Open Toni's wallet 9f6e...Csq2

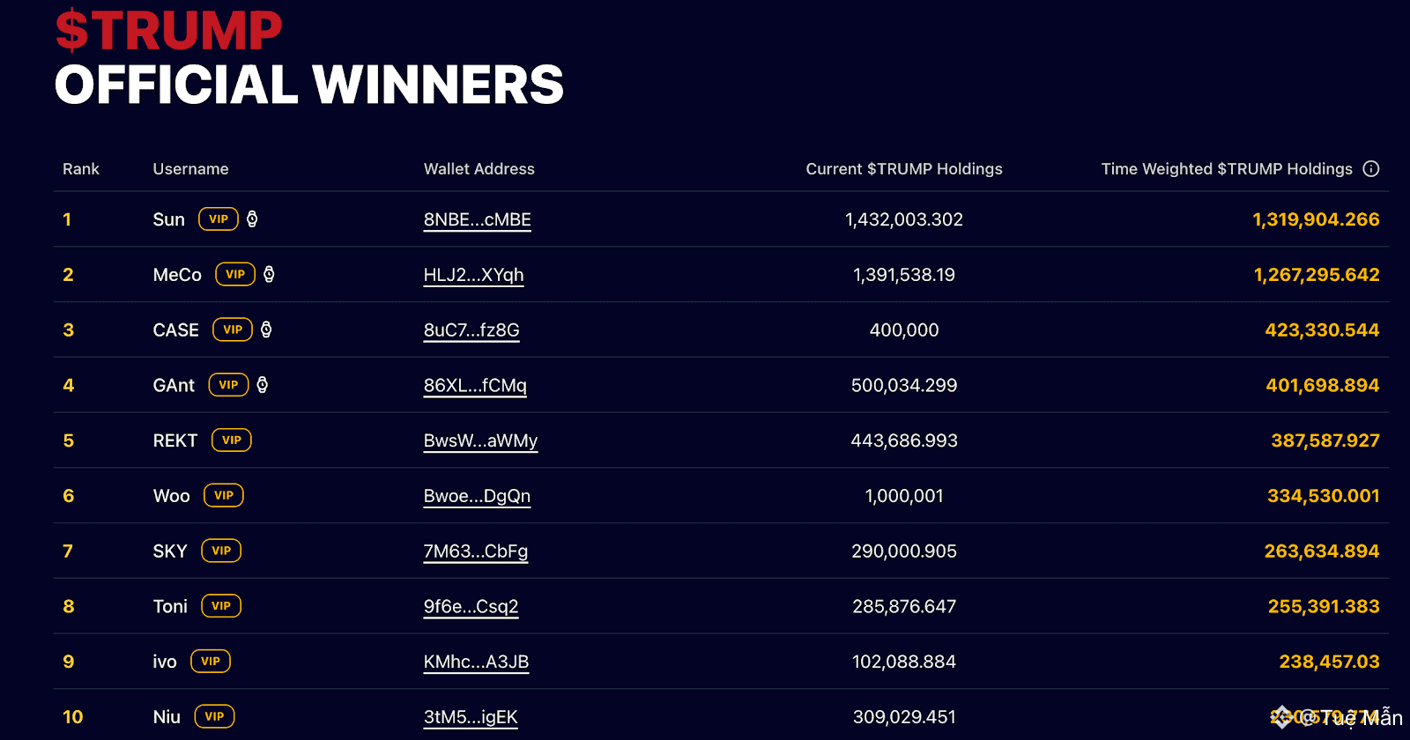(x=471, y=607)
